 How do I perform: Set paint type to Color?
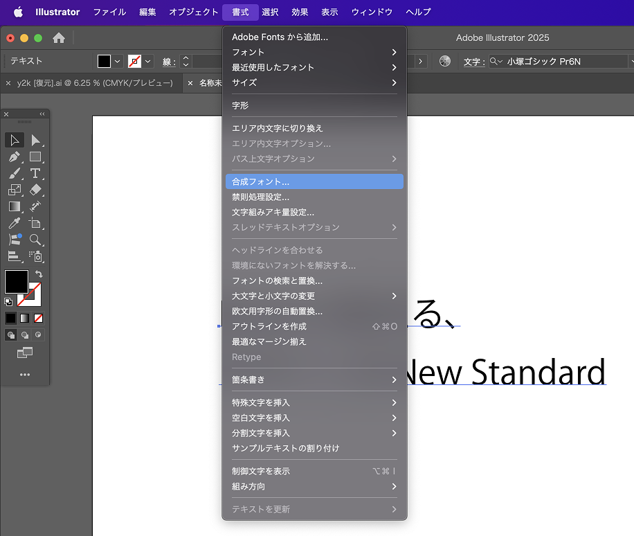pyautogui.click(x=11, y=319)
